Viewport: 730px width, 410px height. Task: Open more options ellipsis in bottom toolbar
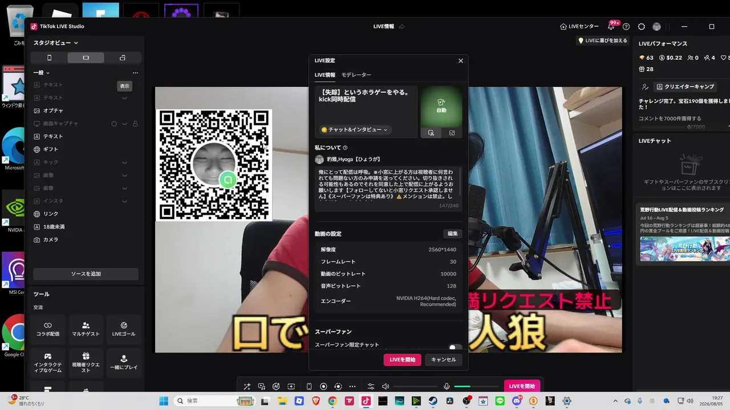click(352, 386)
